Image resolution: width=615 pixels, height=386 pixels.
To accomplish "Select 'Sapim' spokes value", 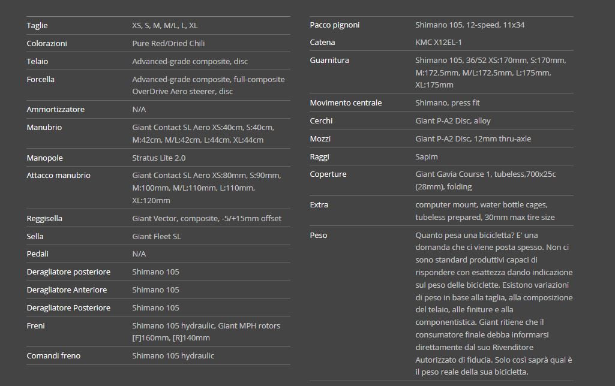I will 427,157.
